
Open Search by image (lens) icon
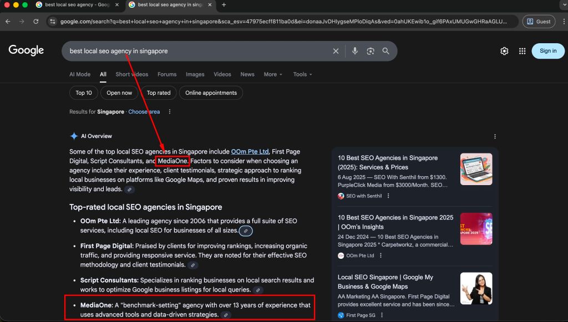coord(370,51)
